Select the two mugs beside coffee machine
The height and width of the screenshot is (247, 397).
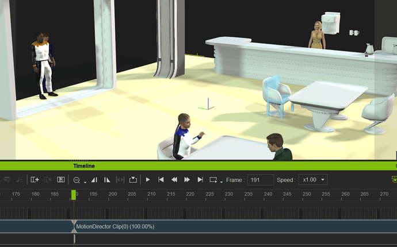tap(354, 33)
